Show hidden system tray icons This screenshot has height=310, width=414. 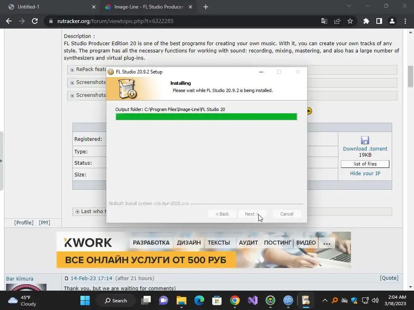coord(325,300)
